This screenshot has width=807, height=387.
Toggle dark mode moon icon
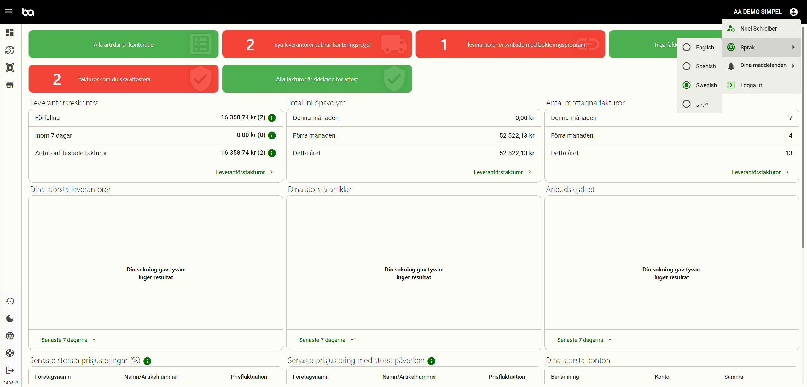tap(10, 318)
